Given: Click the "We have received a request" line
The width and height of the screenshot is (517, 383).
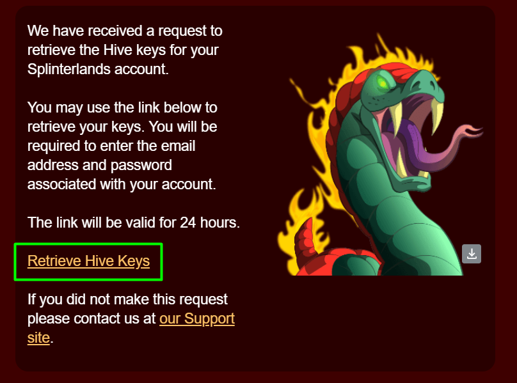Looking at the screenshot, I should [125, 31].
